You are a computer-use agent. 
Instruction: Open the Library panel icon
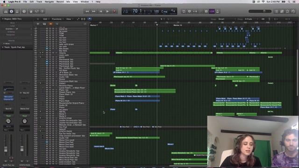coord(6,11)
